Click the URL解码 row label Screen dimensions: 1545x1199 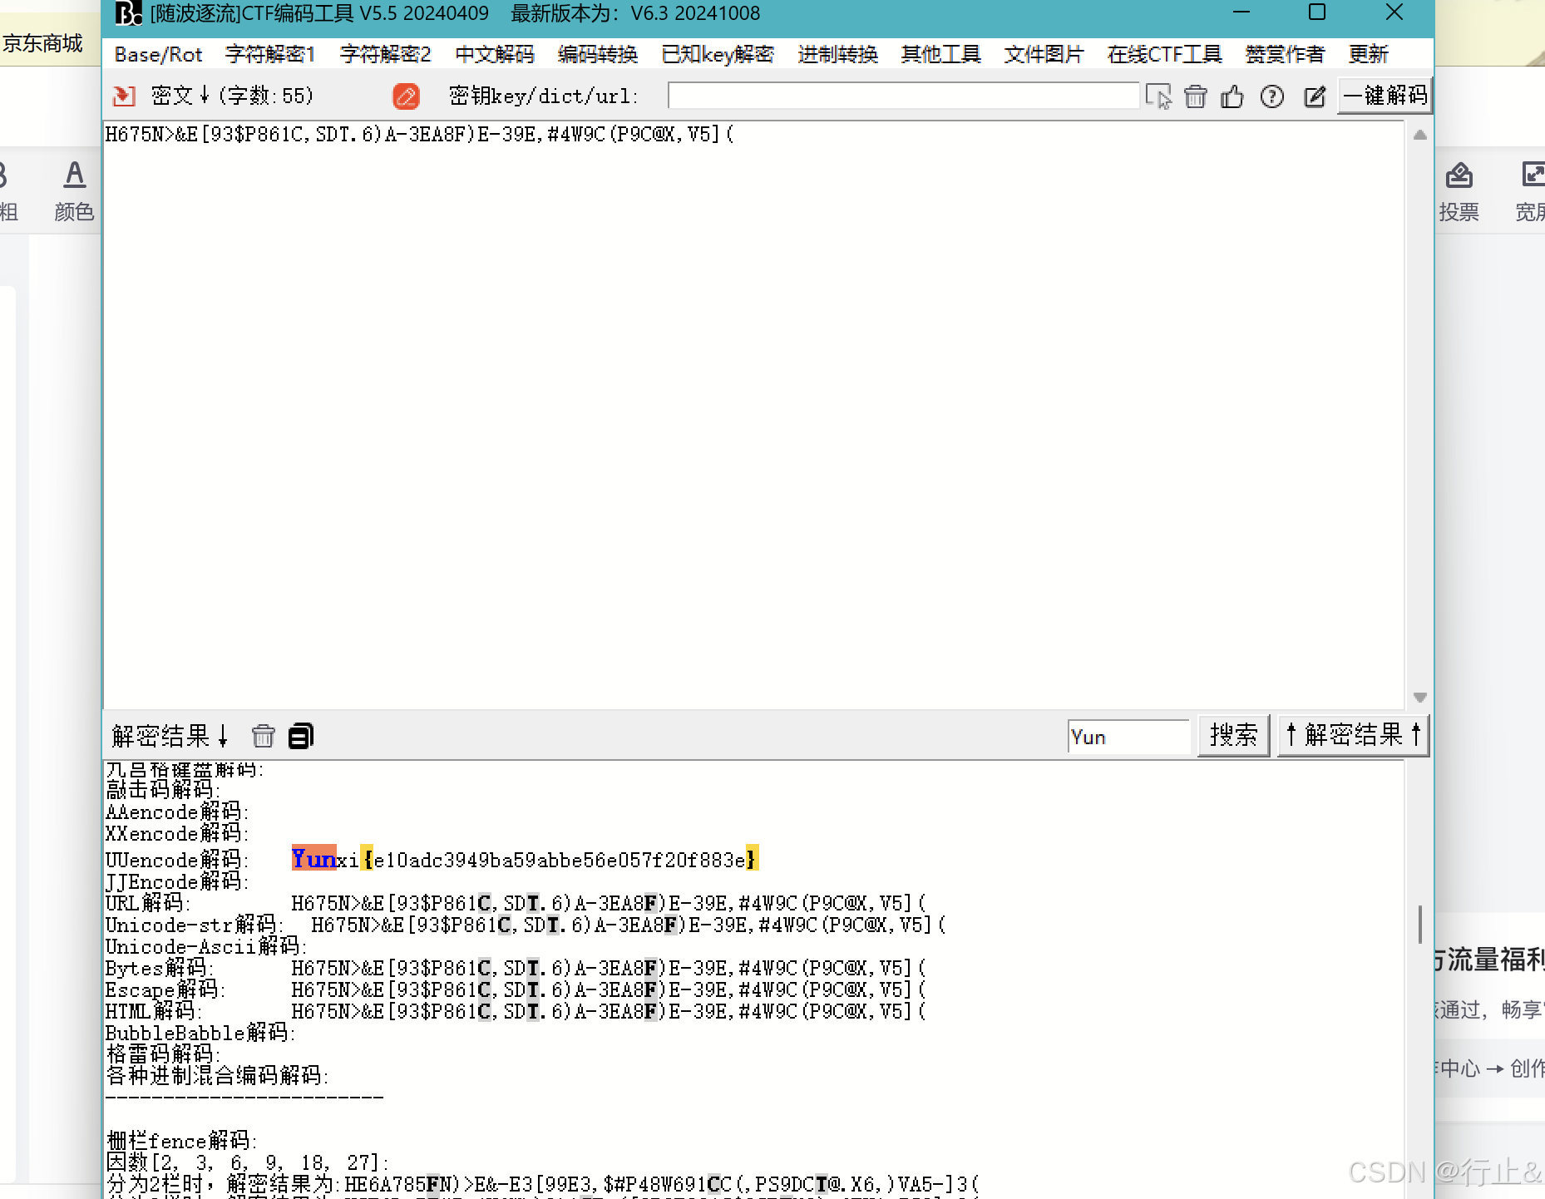(x=148, y=903)
